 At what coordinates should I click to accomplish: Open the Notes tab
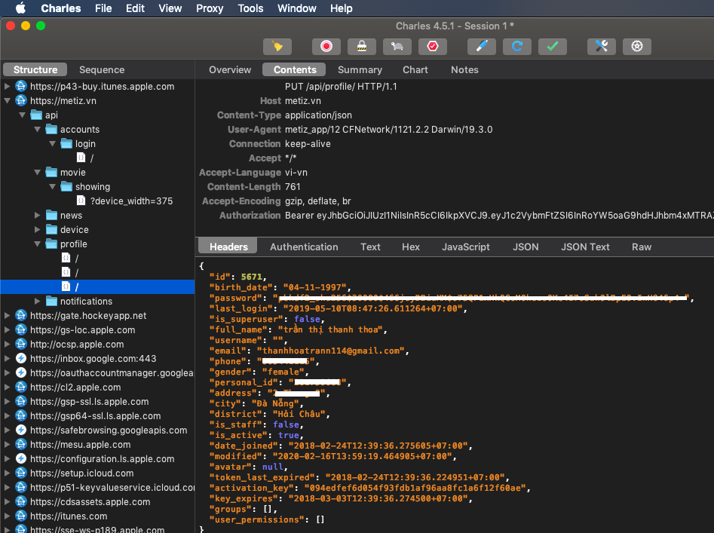(x=464, y=69)
